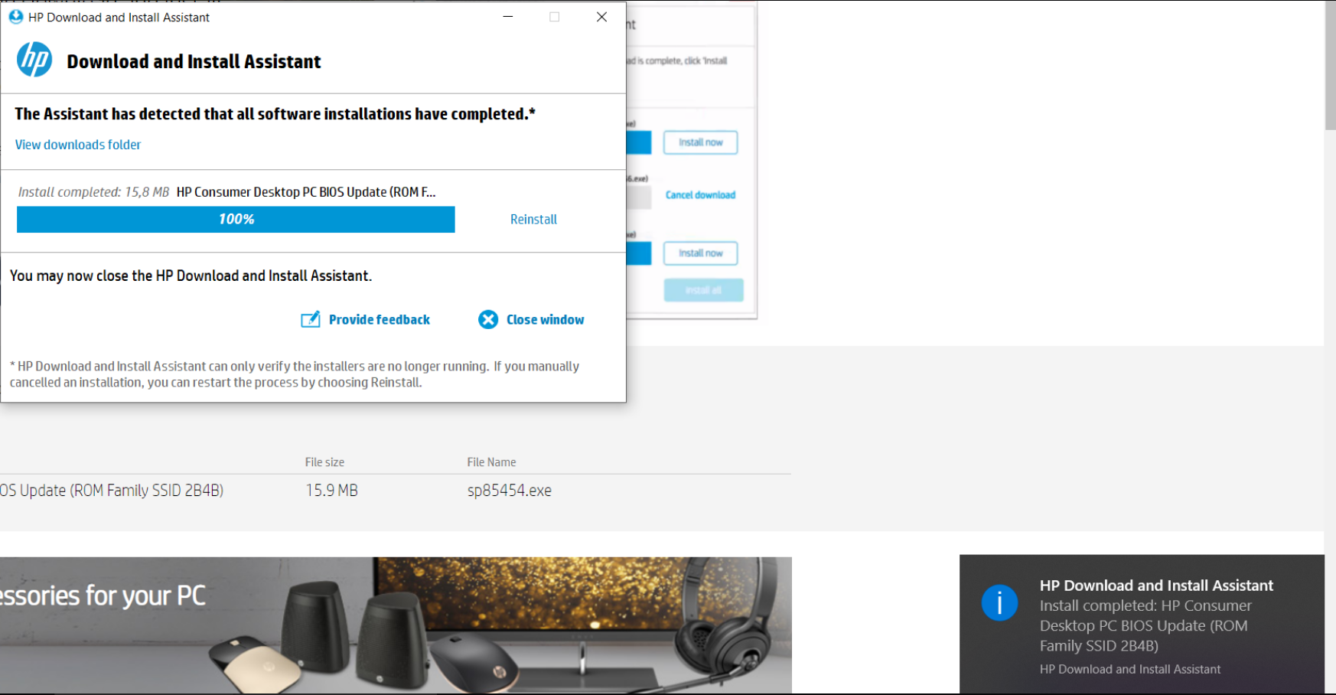Click the HP logo in the dialog header
This screenshot has height=695, width=1336.
pos(34,60)
